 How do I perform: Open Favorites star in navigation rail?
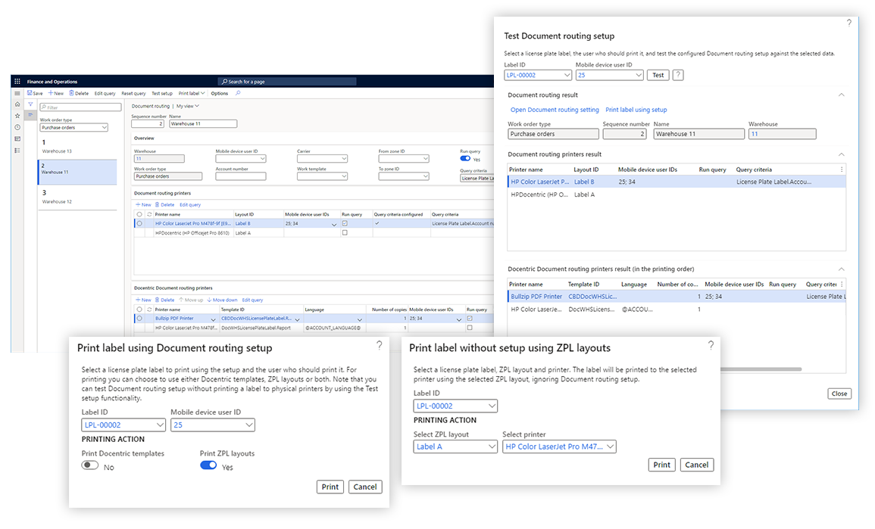tap(17, 116)
